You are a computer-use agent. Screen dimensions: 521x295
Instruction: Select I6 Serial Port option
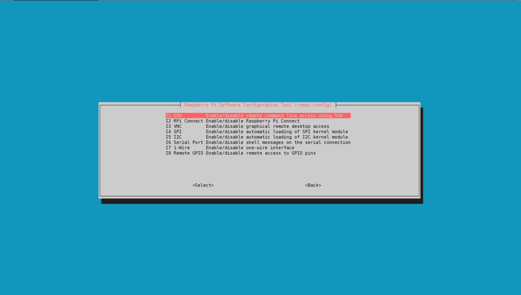[x=258, y=142]
